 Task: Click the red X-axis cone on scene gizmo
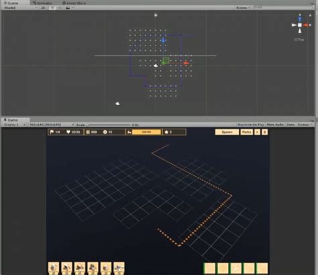306,25
